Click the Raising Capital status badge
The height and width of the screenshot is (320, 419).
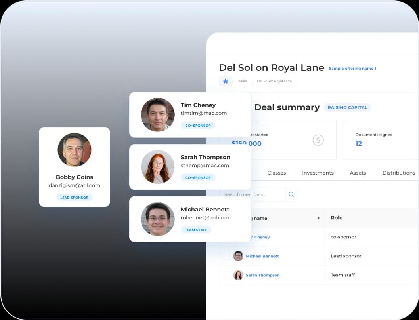pos(347,107)
